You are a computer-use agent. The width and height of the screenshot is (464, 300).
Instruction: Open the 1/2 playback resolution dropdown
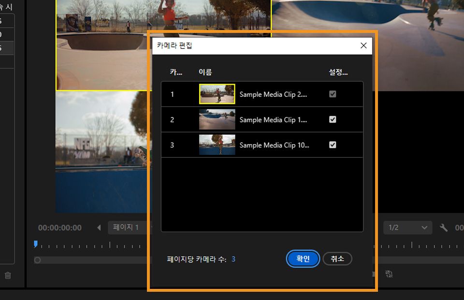tap(408, 227)
